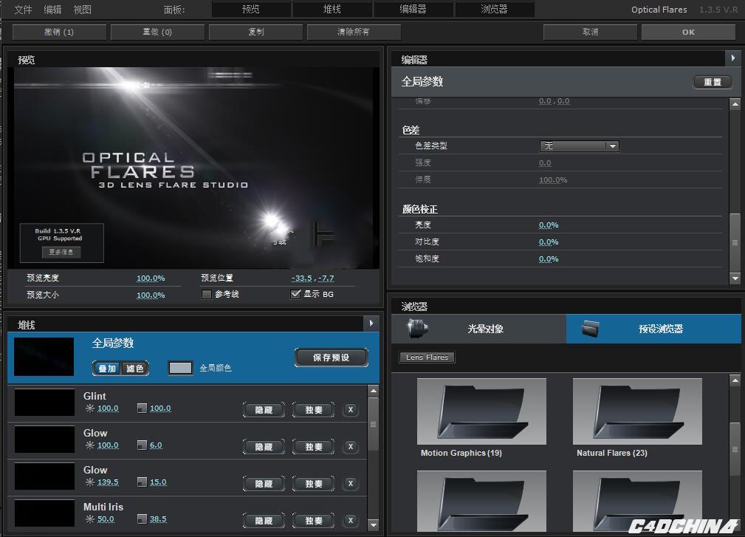
Task: Reset global parameters with 重置 button
Action: point(713,82)
